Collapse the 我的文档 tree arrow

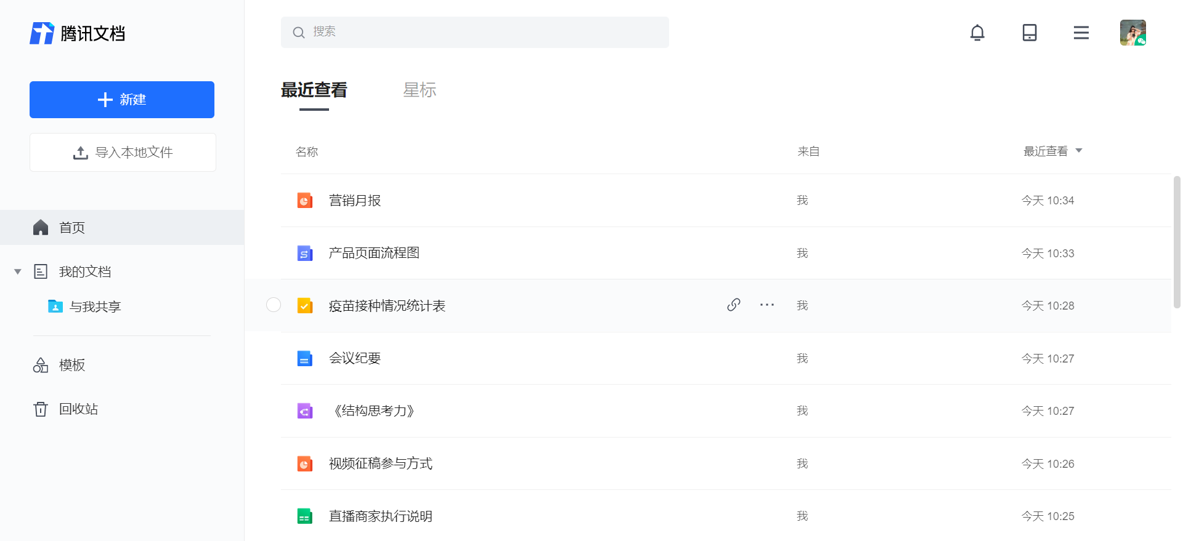point(18,271)
